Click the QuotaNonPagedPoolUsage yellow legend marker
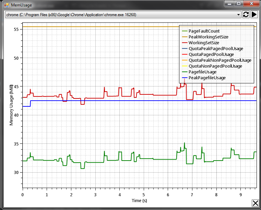The width and height of the screenshot is (261, 210). click(185, 66)
